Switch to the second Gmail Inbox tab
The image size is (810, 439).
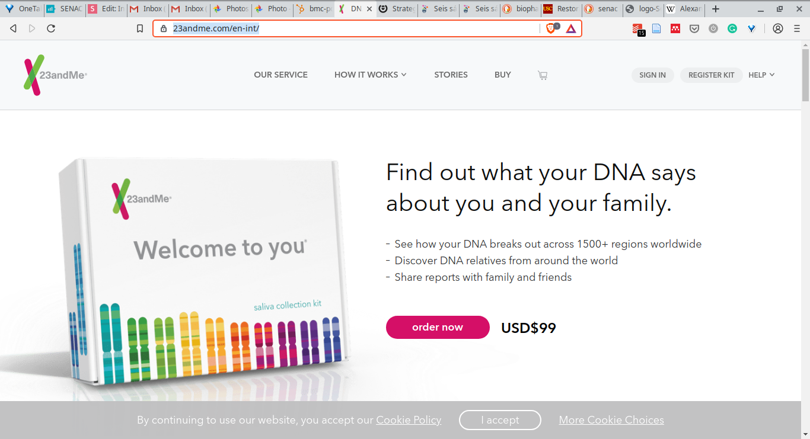coord(189,9)
